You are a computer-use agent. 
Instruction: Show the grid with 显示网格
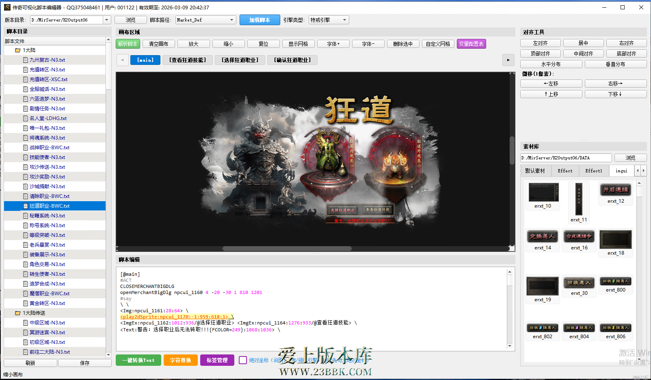[298, 43]
